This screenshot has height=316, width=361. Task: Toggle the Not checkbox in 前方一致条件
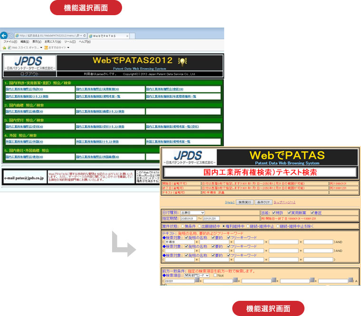click(215, 275)
